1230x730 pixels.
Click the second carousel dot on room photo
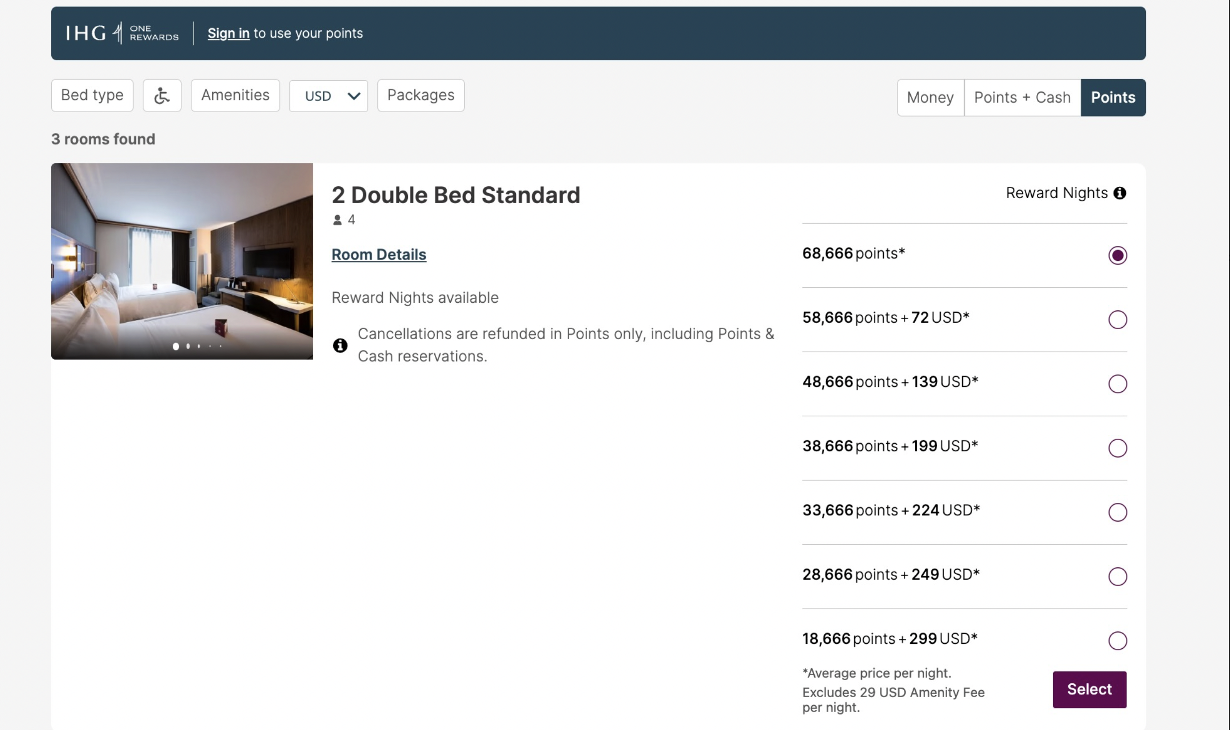click(x=188, y=346)
